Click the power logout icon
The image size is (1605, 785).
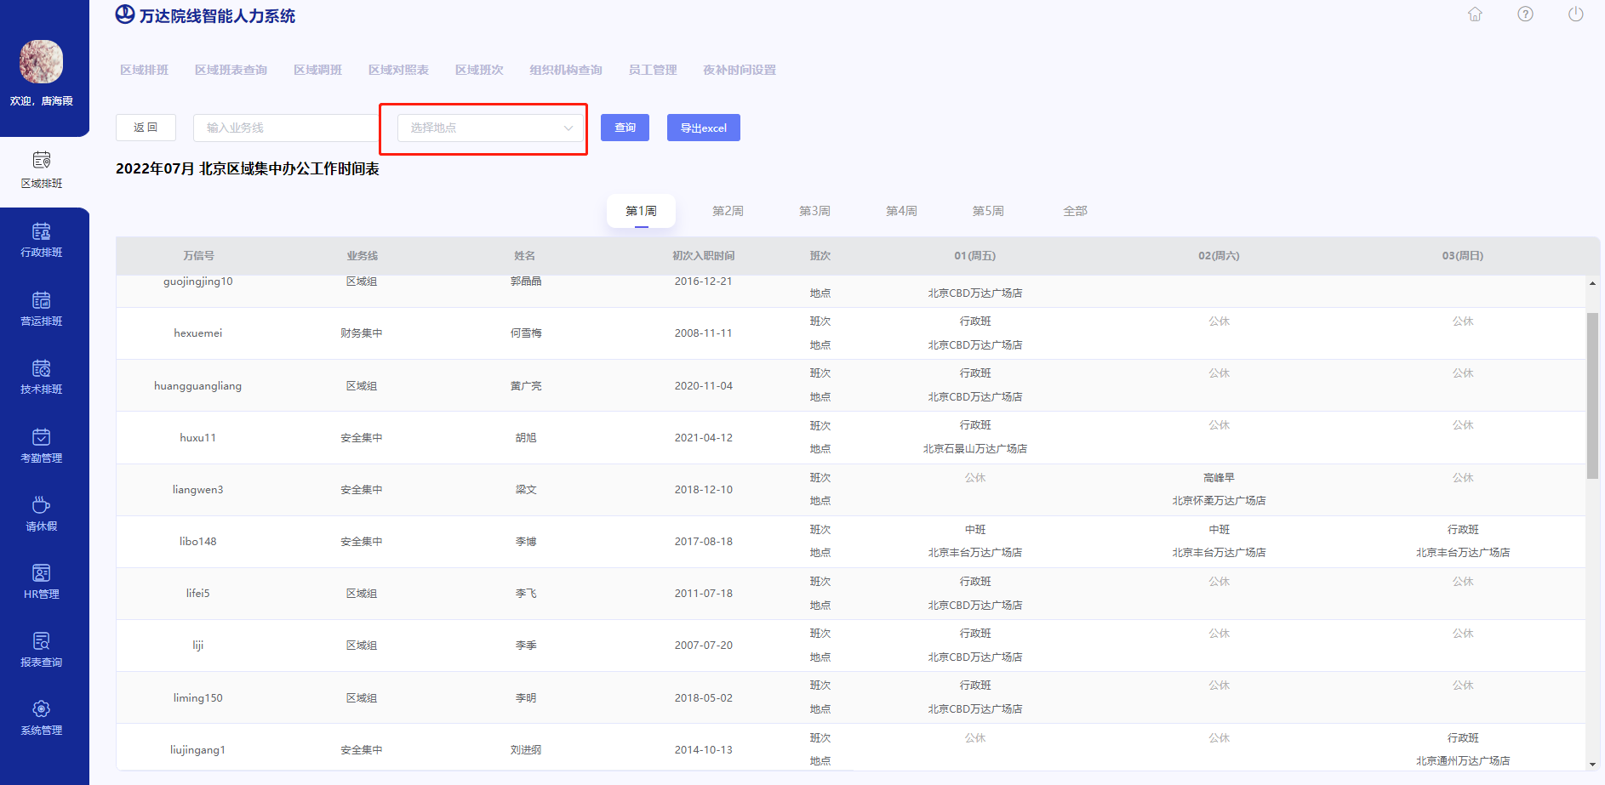point(1576,14)
